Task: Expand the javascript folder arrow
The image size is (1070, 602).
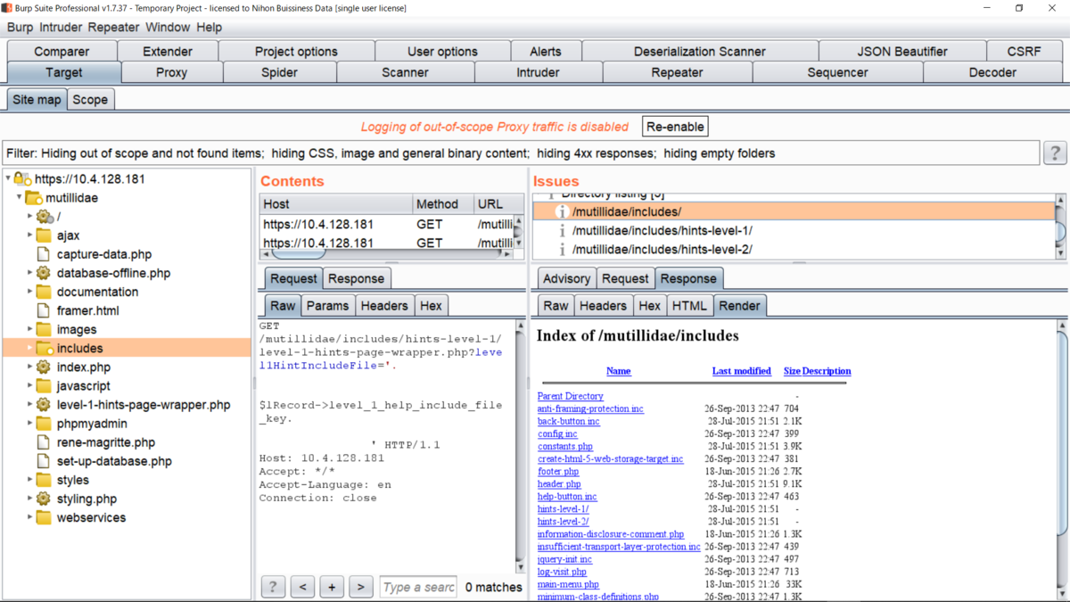Action: 29,386
